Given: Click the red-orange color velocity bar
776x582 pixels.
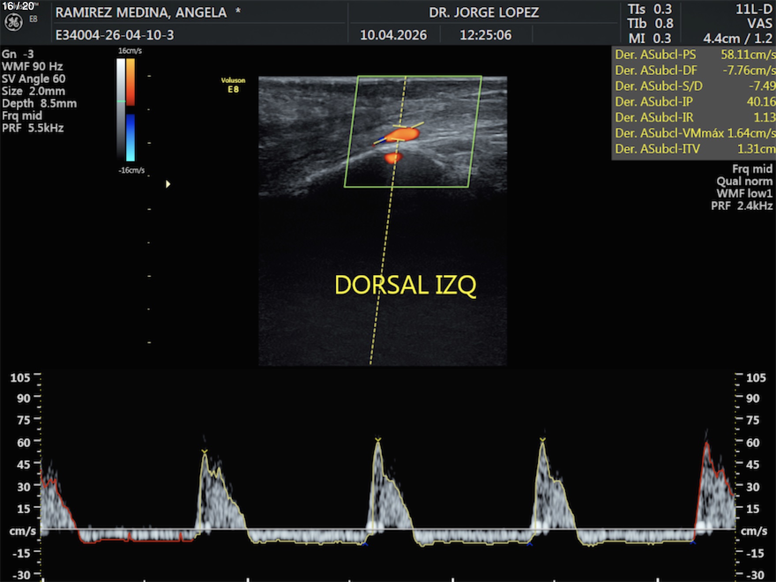Looking at the screenshot, I should [131, 82].
